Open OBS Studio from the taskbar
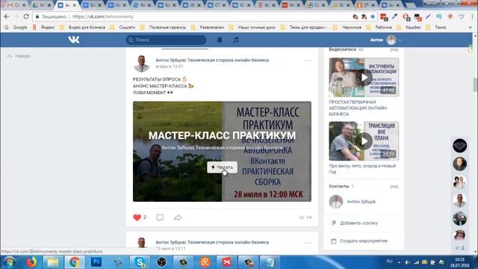The height and width of the screenshot is (269, 478). [161, 262]
